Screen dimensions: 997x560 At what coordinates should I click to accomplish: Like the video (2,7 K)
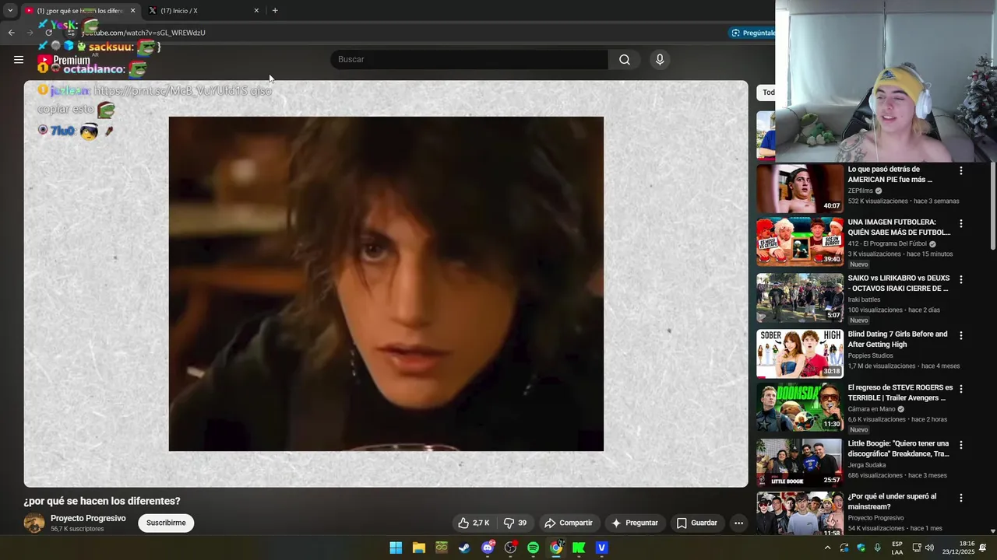point(474,523)
